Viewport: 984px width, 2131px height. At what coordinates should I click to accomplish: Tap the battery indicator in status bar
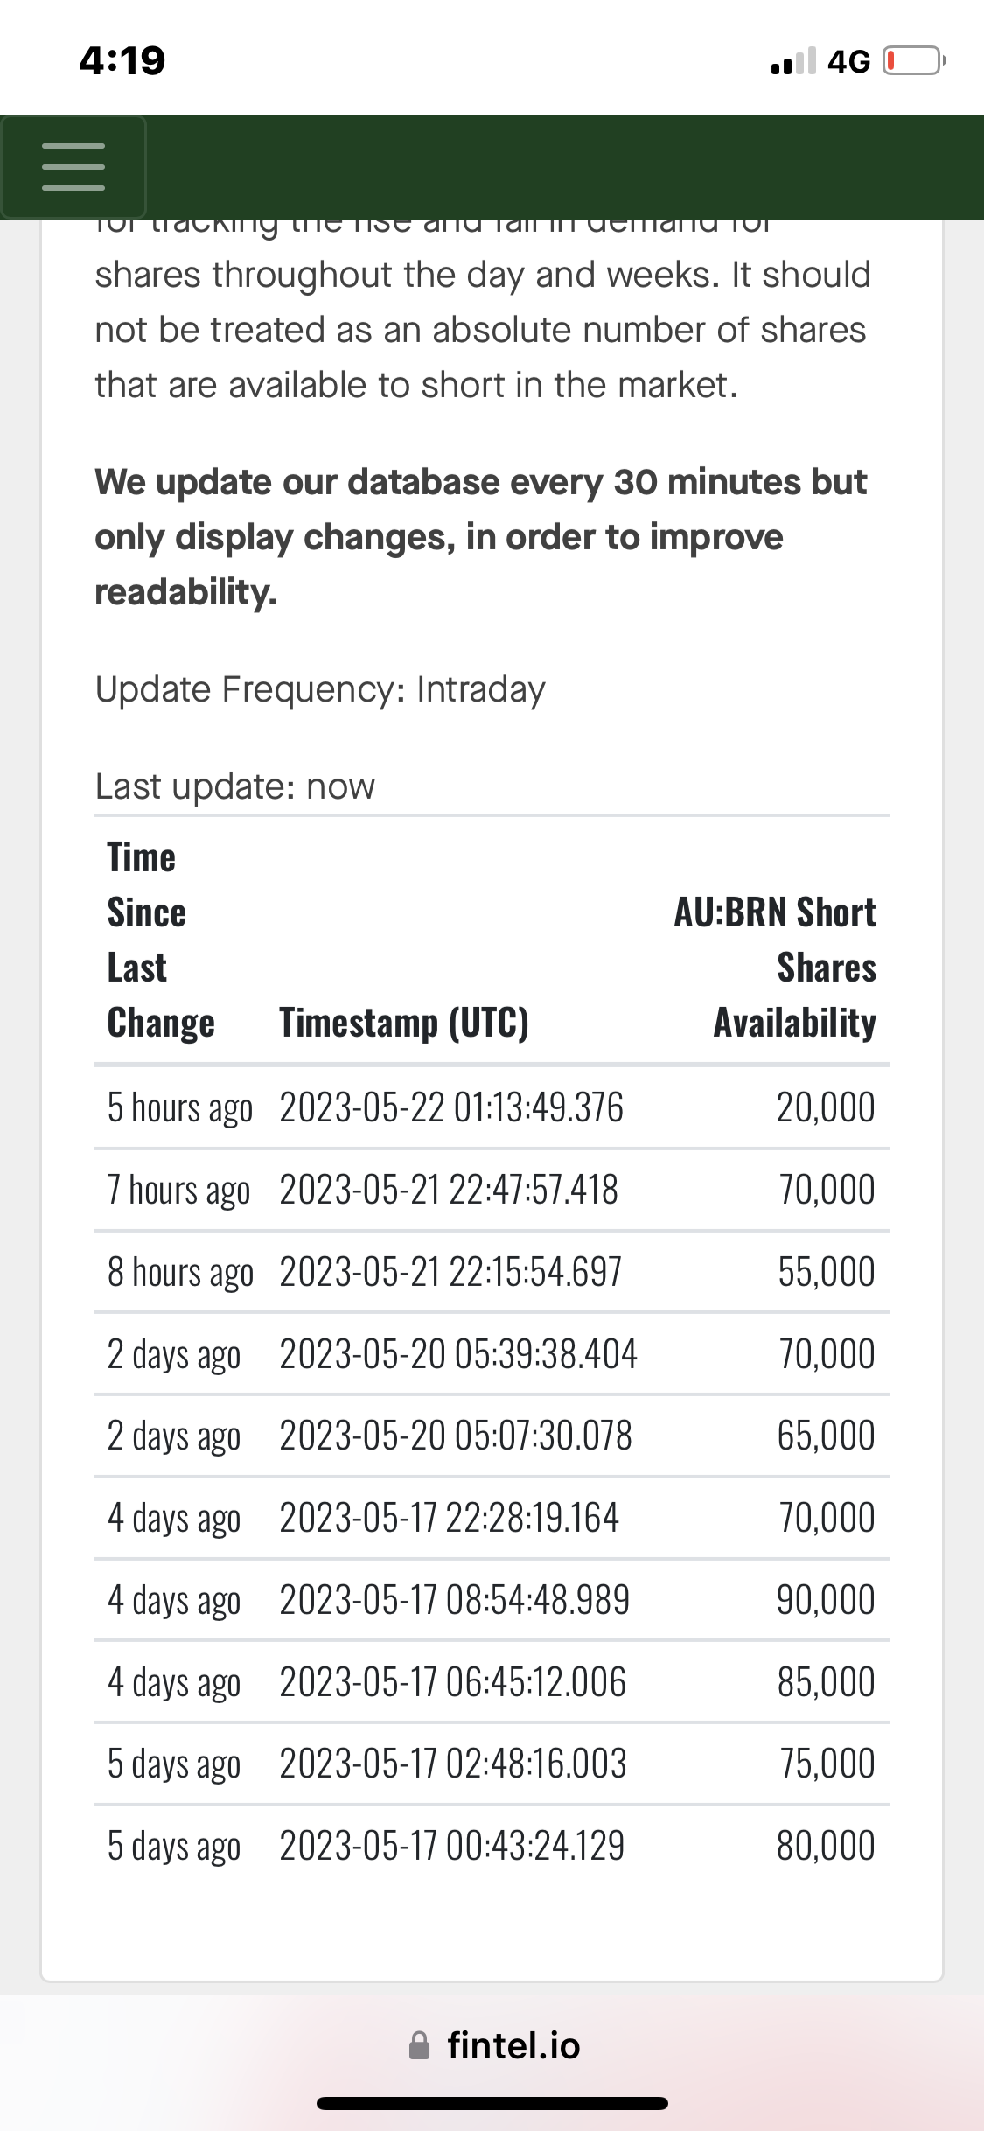(x=914, y=61)
